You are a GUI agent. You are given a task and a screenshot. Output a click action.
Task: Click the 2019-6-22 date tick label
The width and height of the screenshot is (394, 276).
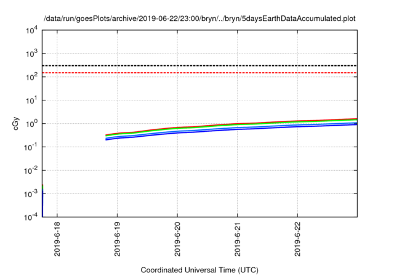pyautogui.click(x=297, y=239)
